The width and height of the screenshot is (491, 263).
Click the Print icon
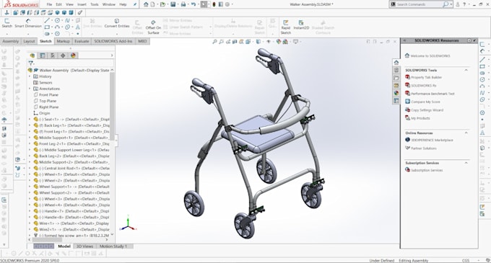[183, 4]
